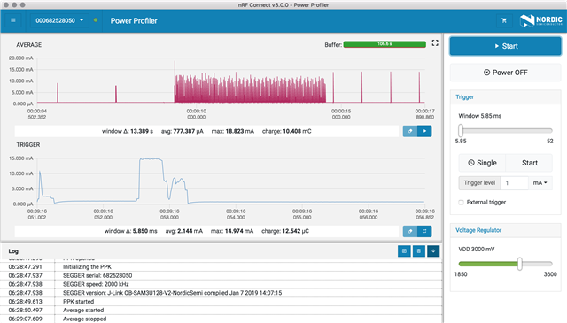The image size is (567, 323).
Task: Click the Power OFF button
Action: pyautogui.click(x=506, y=73)
